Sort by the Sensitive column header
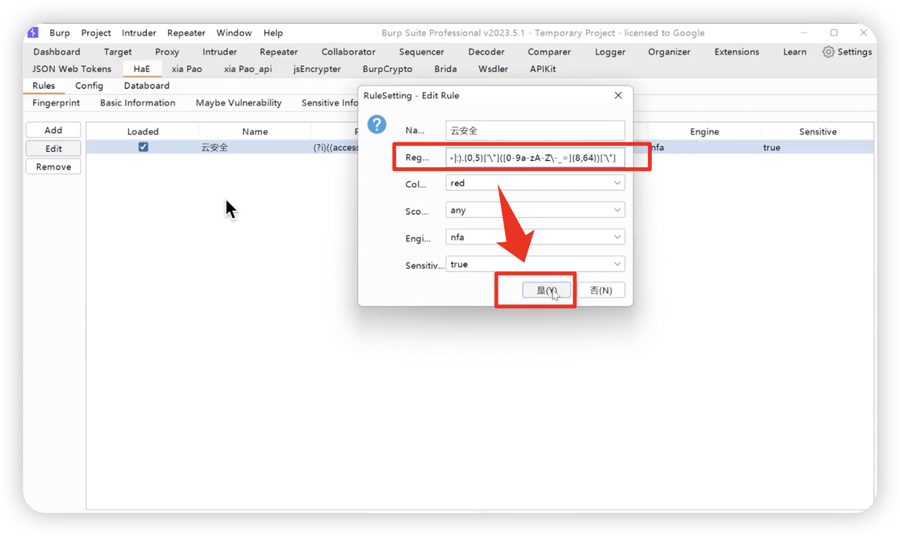Screen dimensions: 900x536 [x=818, y=131]
